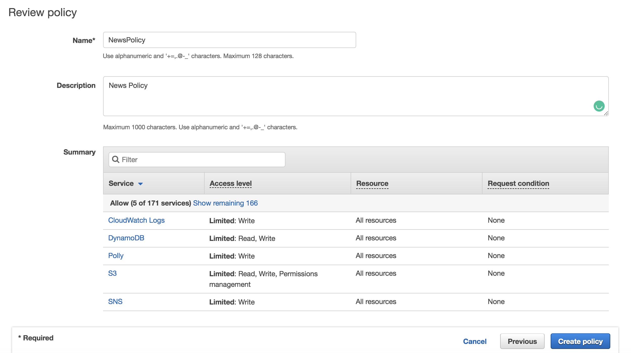Click 'Allow (5 of 171 services)' text
Screen dimensions: 631x353
151,203
